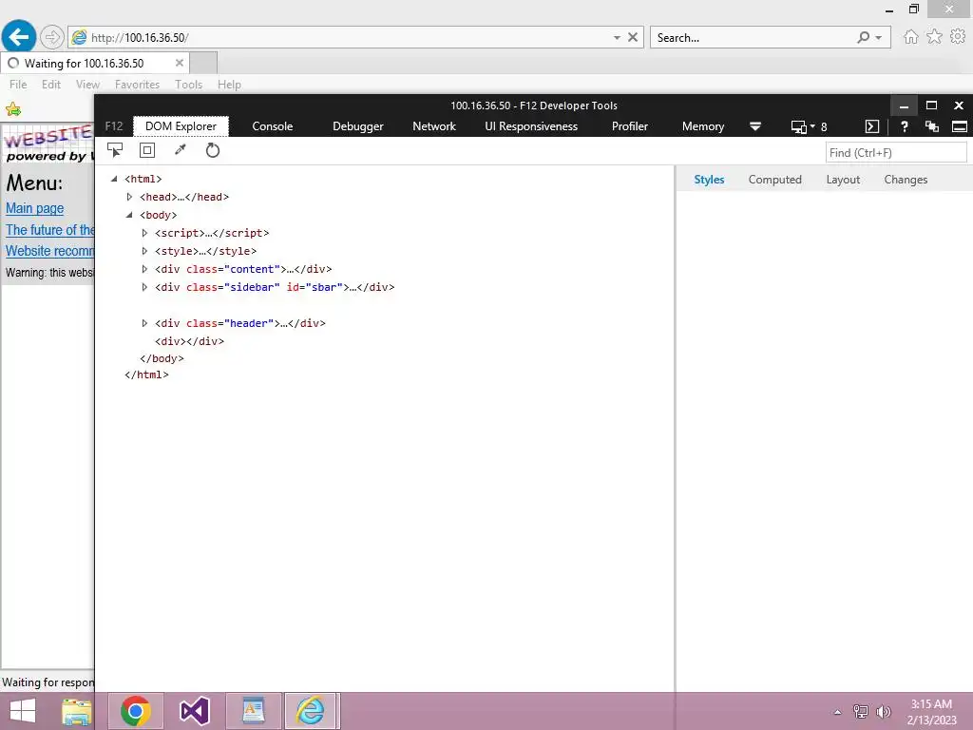This screenshot has width=973, height=730.
Task: Open the Layout pane tab
Action: tap(843, 180)
